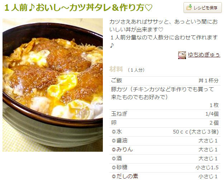Image resolution: width=224 pixels, height=180 pixels.
Task: Click the author's avatar thumbnail
Action: tap(182, 55)
